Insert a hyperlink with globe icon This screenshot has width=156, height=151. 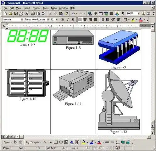pyautogui.click(x=90, y=14)
